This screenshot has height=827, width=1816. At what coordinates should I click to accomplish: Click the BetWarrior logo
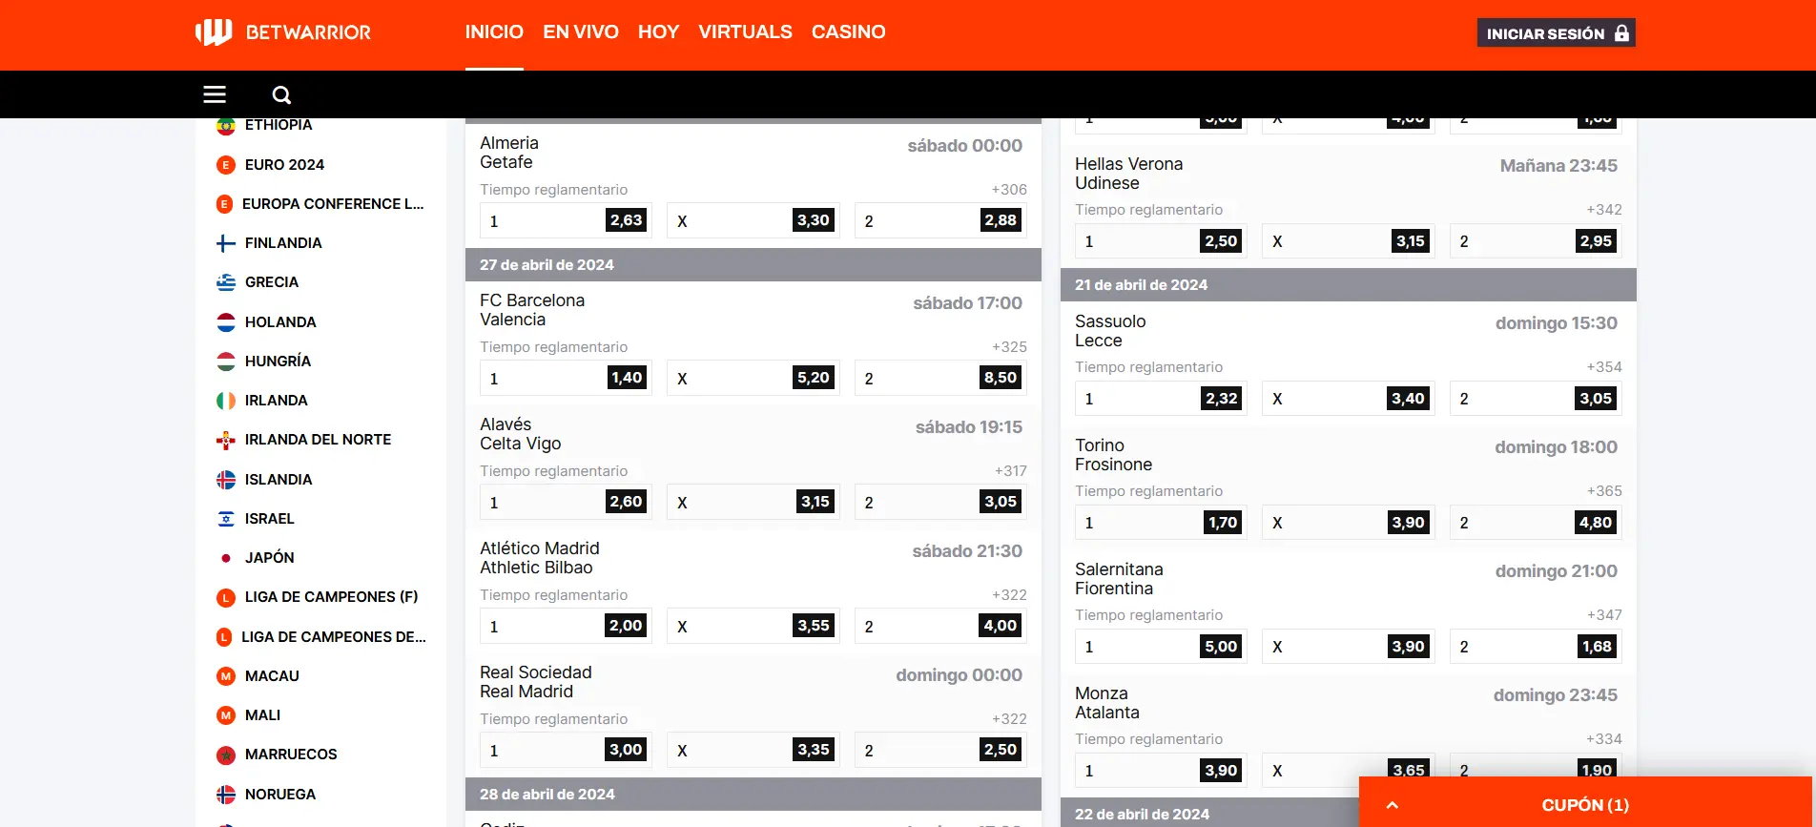click(283, 32)
